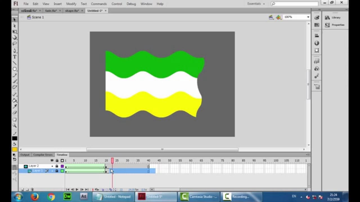Select the Pen tool

point(15,51)
